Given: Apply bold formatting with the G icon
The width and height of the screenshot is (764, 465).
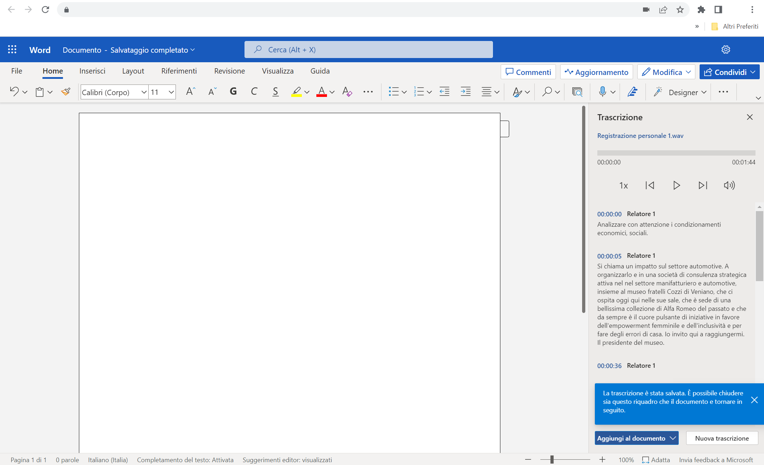Looking at the screenshot, I should (x=233, y=92).
